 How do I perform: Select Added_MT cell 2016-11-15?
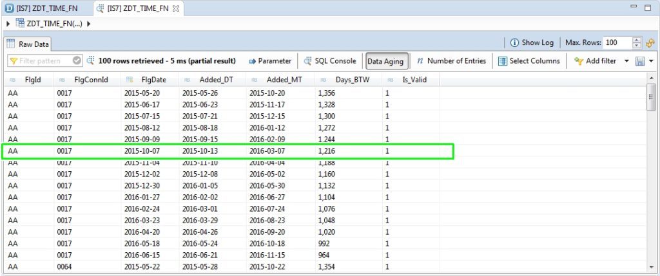point(267,255)
